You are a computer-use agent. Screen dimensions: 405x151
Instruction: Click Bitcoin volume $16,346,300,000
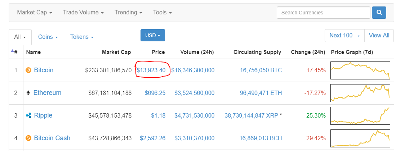click(193, 70)
